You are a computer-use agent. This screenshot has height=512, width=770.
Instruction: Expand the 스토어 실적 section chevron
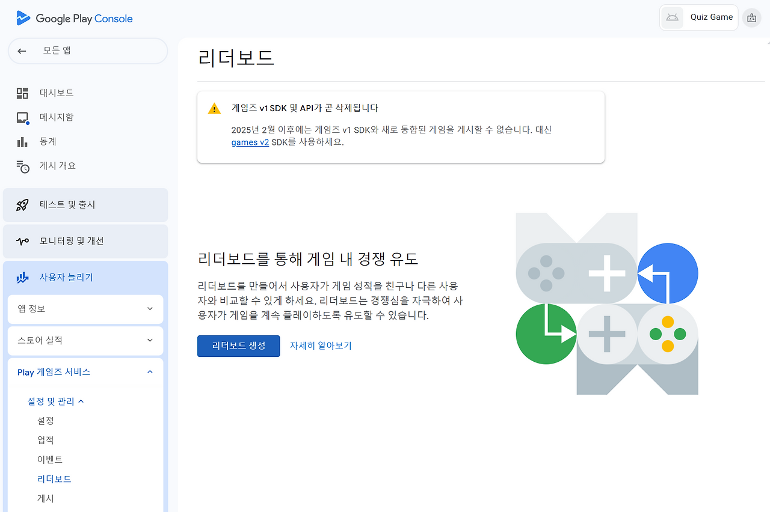point(150,341)
